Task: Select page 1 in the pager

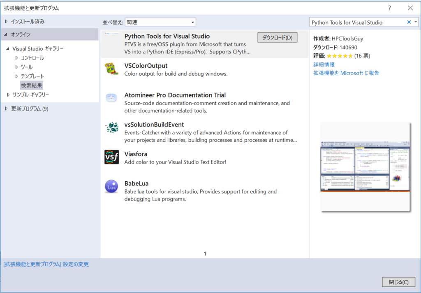Action: pos(205,254)
